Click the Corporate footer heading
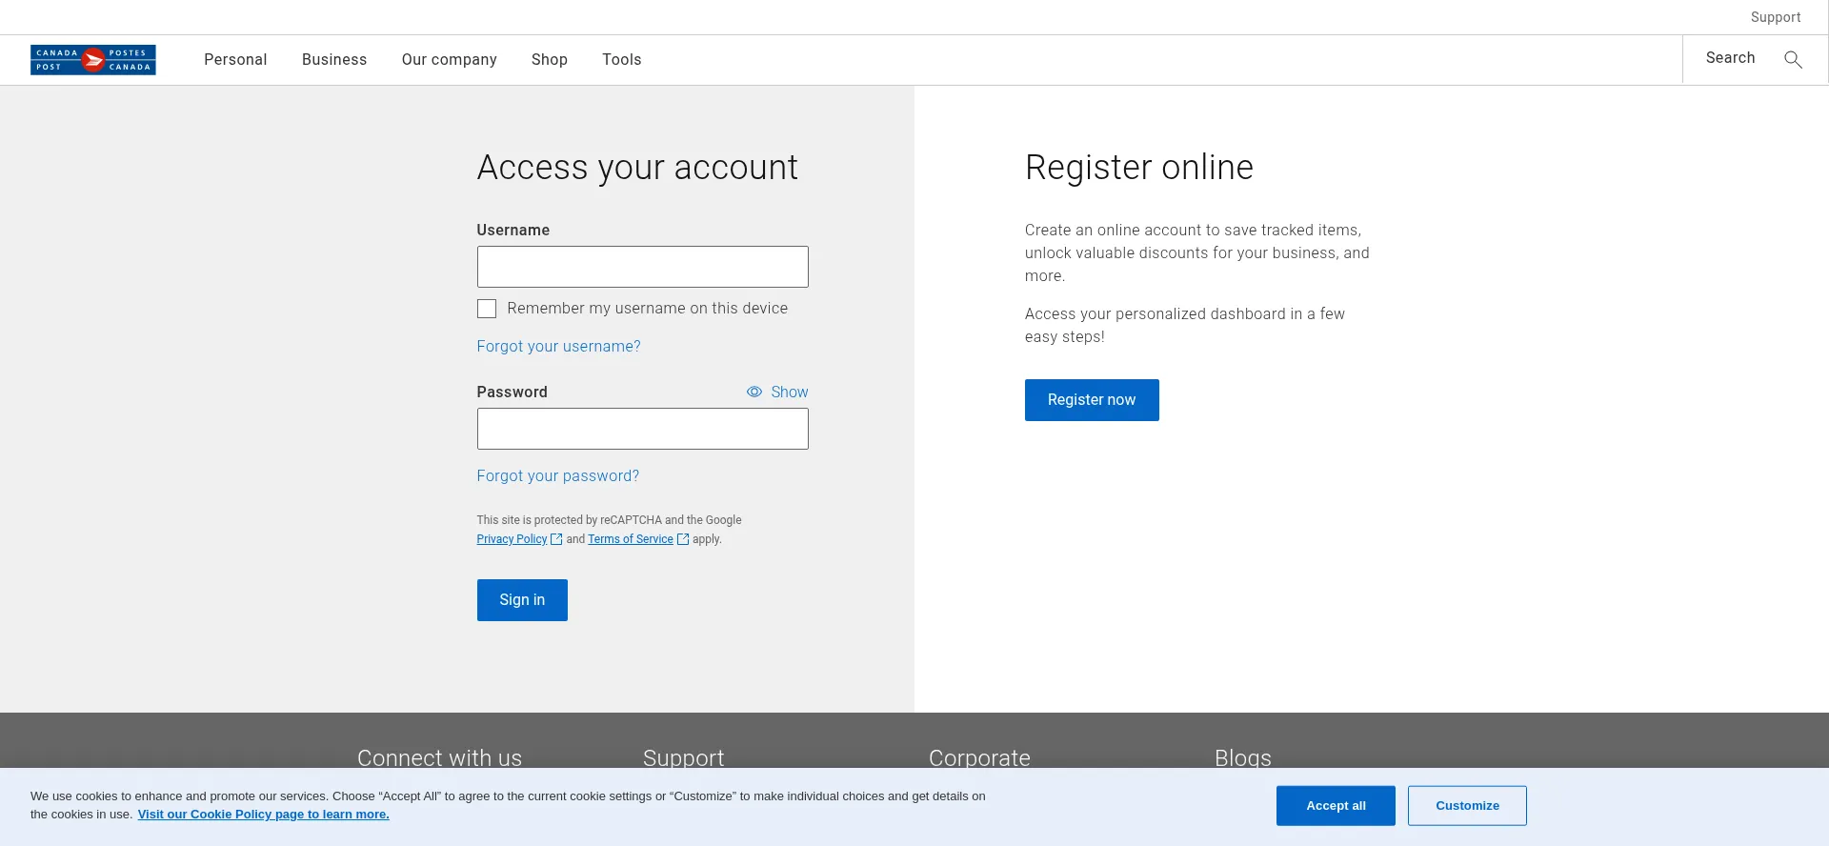Screen dimensions: 1829x846 point(979,758)
